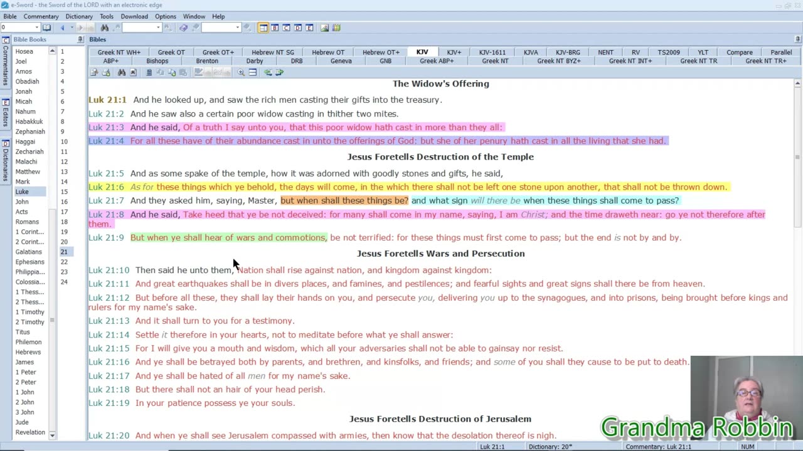Open the verse reference combo box
Image resolution: width=803 pixels, height=451 pixels.
click(x=20, y=28)
